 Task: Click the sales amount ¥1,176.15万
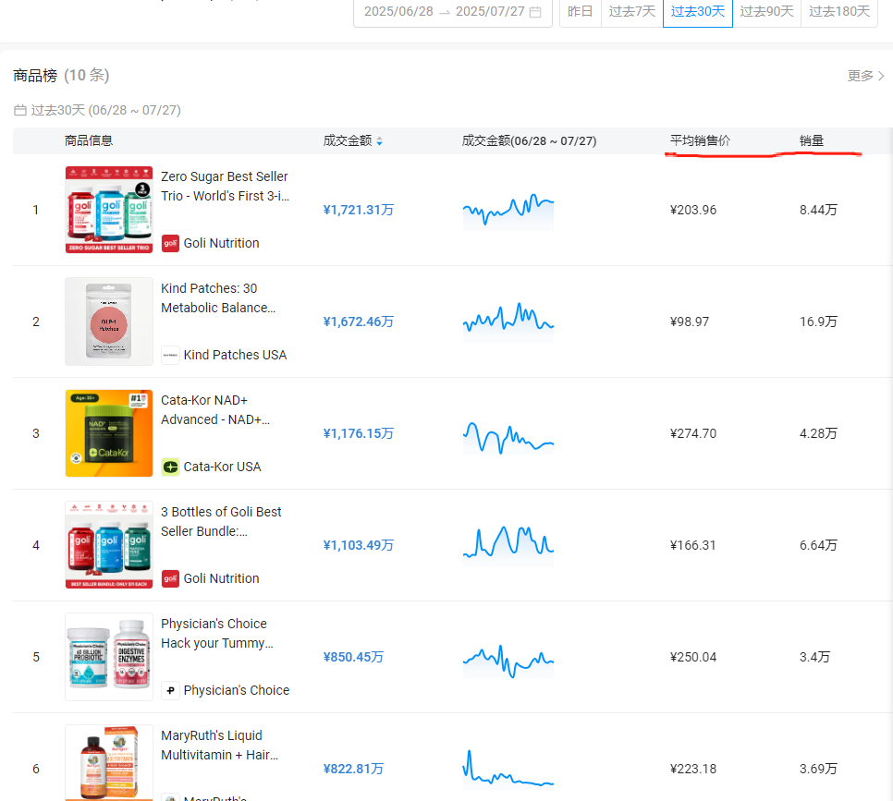pyautogui.click(x=359, y=434)
